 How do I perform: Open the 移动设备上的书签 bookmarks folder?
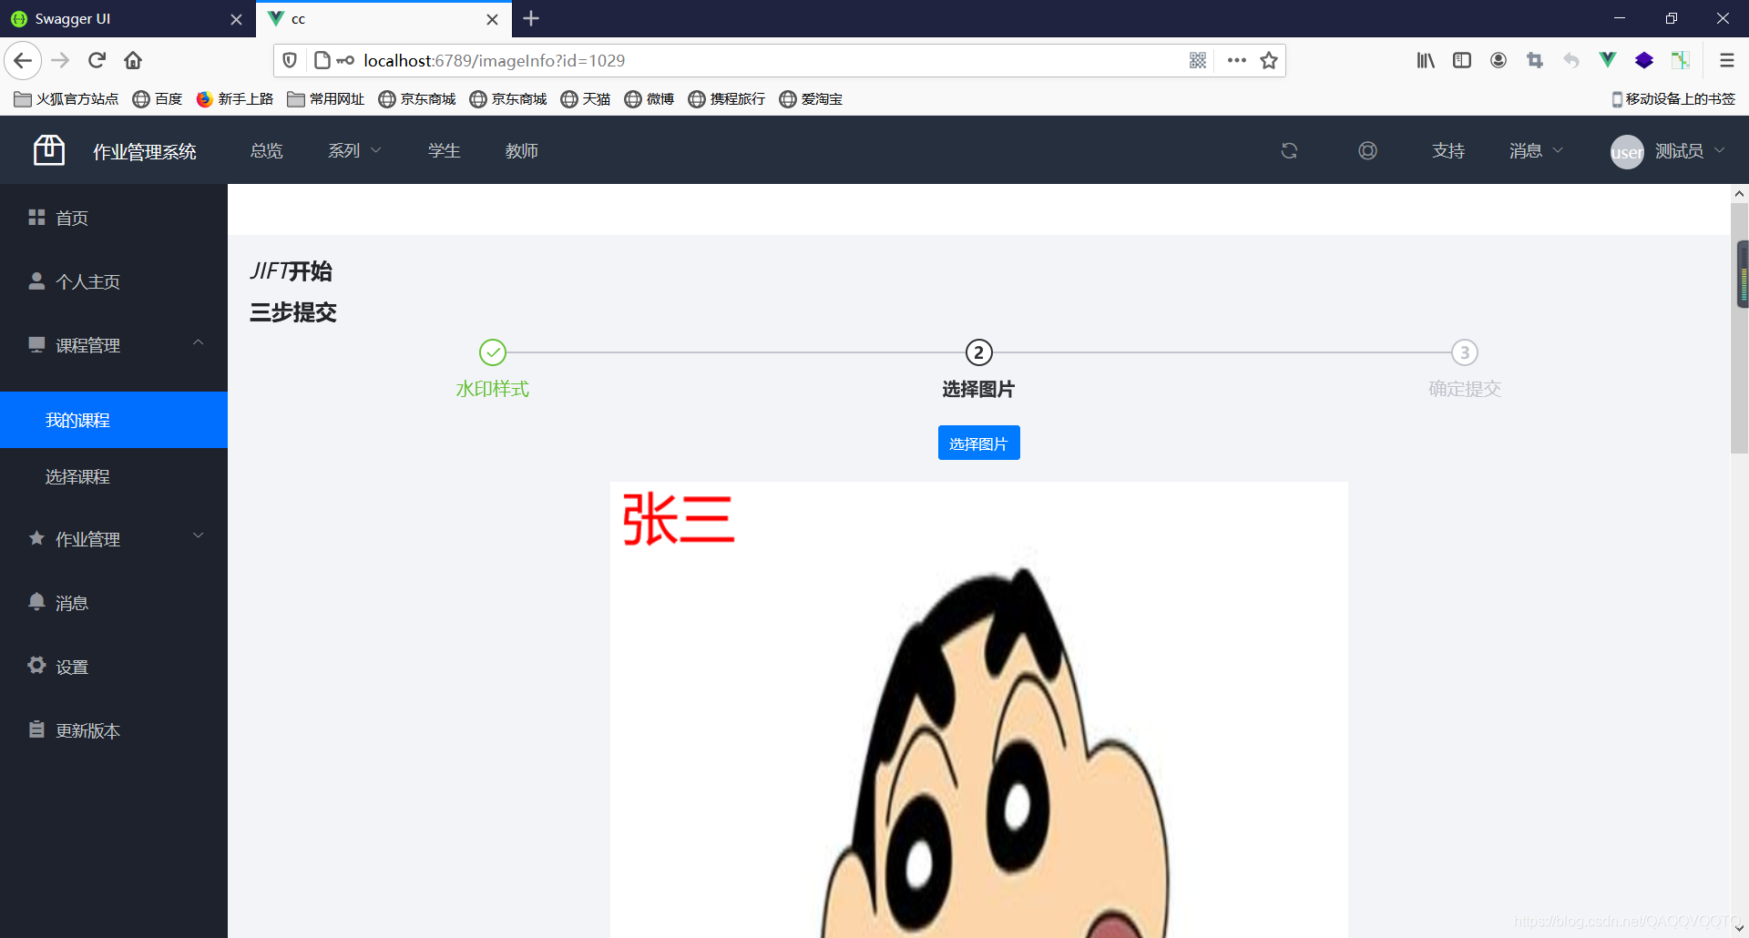pyautogui.click(x=1673, y=99)
